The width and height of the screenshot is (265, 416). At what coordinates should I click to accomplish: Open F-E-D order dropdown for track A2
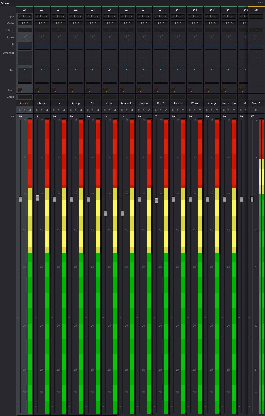pos(42,23)
